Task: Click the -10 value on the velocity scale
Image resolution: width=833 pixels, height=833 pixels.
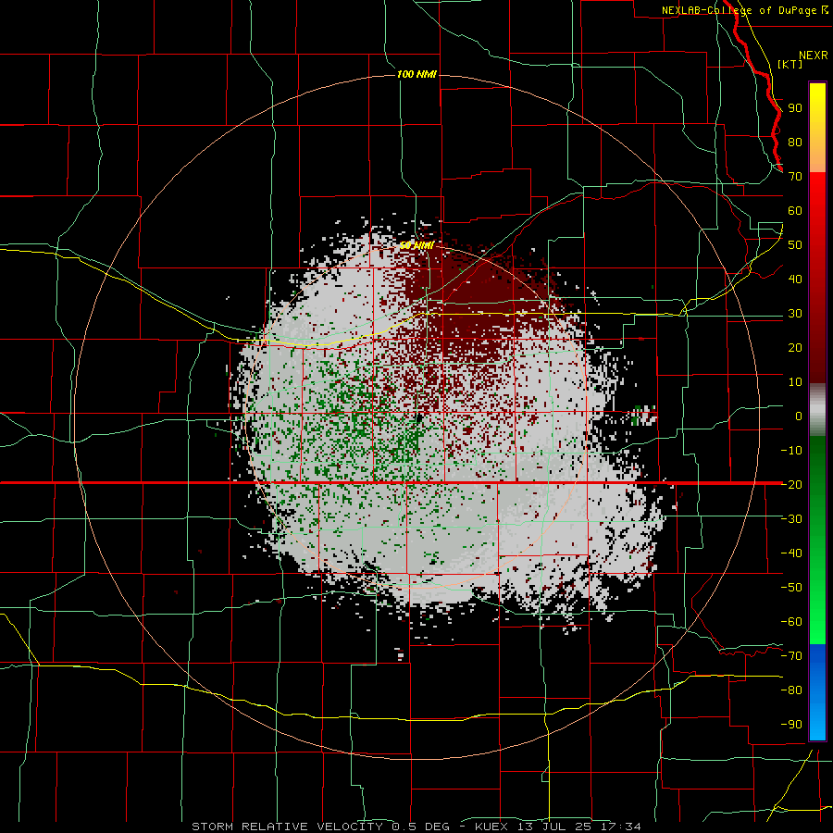Action: coord(791,451)
